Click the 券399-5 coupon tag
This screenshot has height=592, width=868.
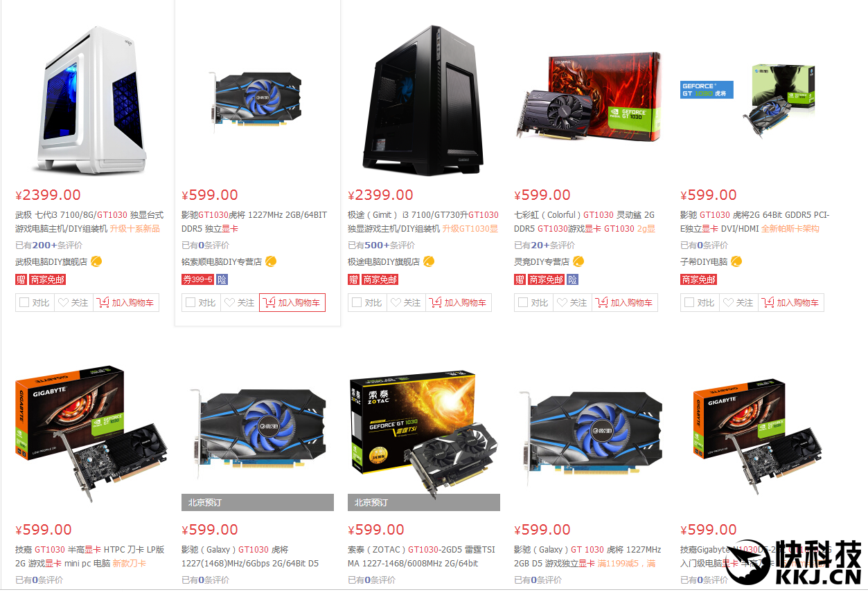197,279
